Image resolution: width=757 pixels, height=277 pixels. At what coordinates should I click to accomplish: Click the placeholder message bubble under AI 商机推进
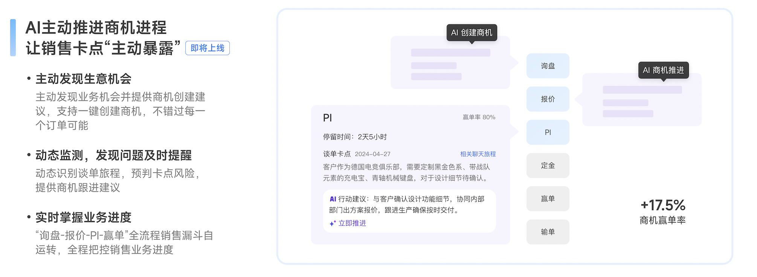(x=642, y=101)
